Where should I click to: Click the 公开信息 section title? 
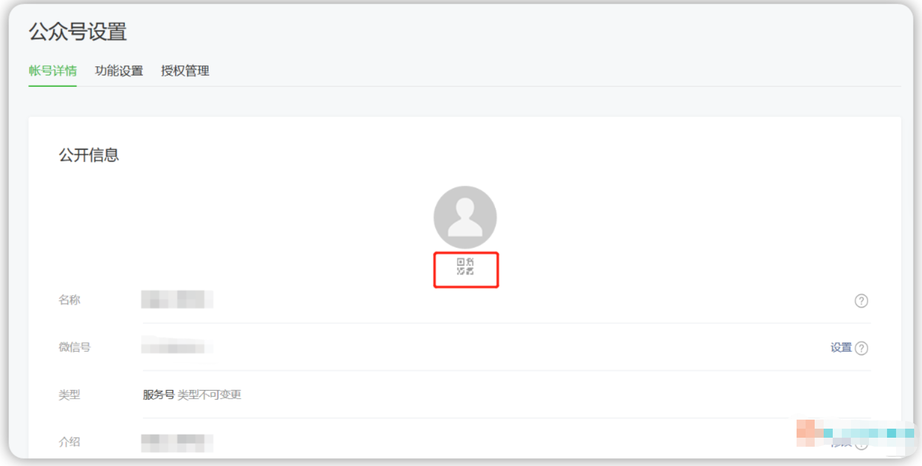(x=89, y=155)
